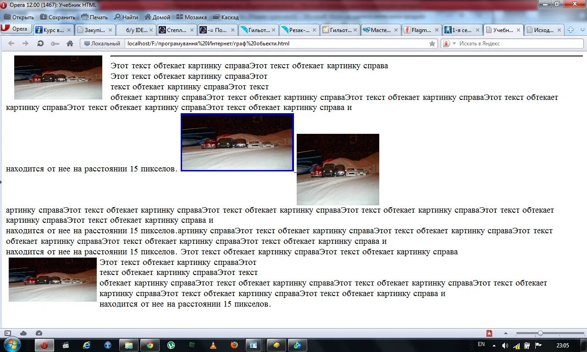Screen dimensions: 587x352
Task: Click the red status bar extension icon
Action: (x=489, y=333)
